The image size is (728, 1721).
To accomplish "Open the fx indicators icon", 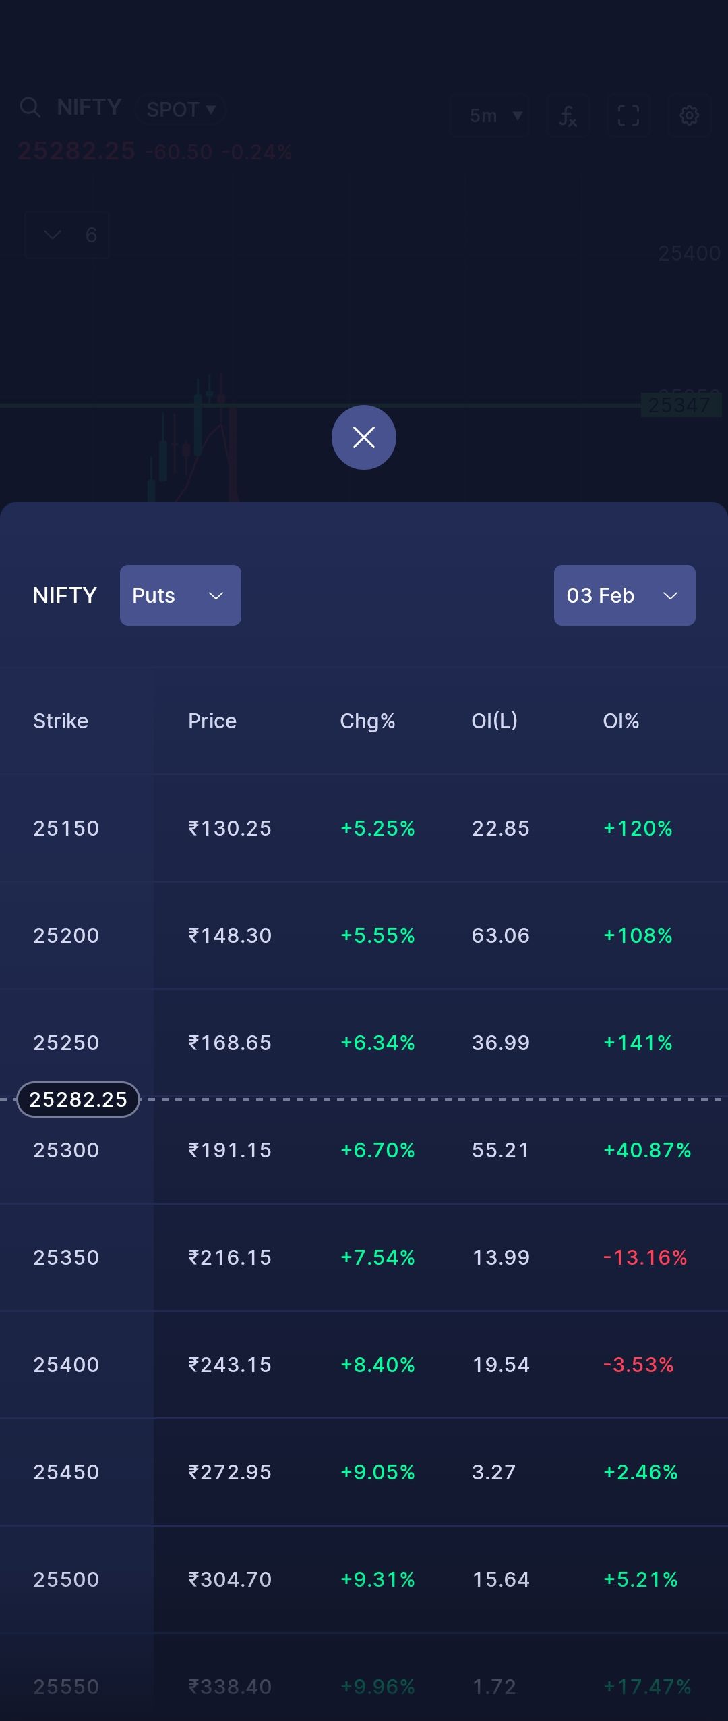I will [568, 115].
